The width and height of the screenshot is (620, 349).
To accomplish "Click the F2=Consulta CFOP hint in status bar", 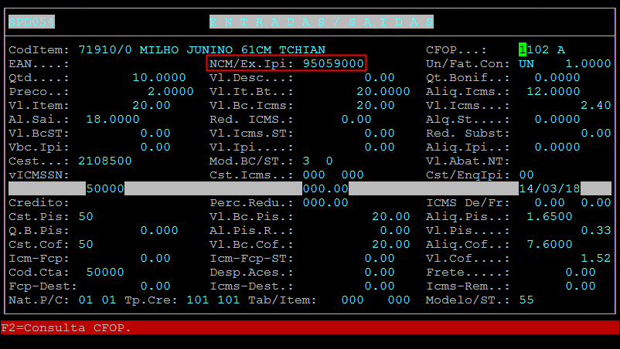I will [66, 328].
